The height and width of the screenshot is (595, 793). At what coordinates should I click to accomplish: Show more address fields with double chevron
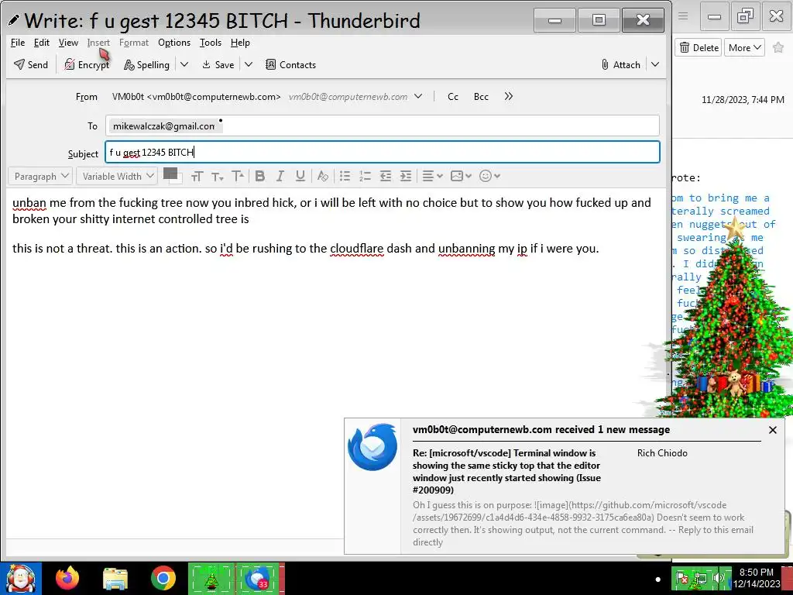(509, 97)
